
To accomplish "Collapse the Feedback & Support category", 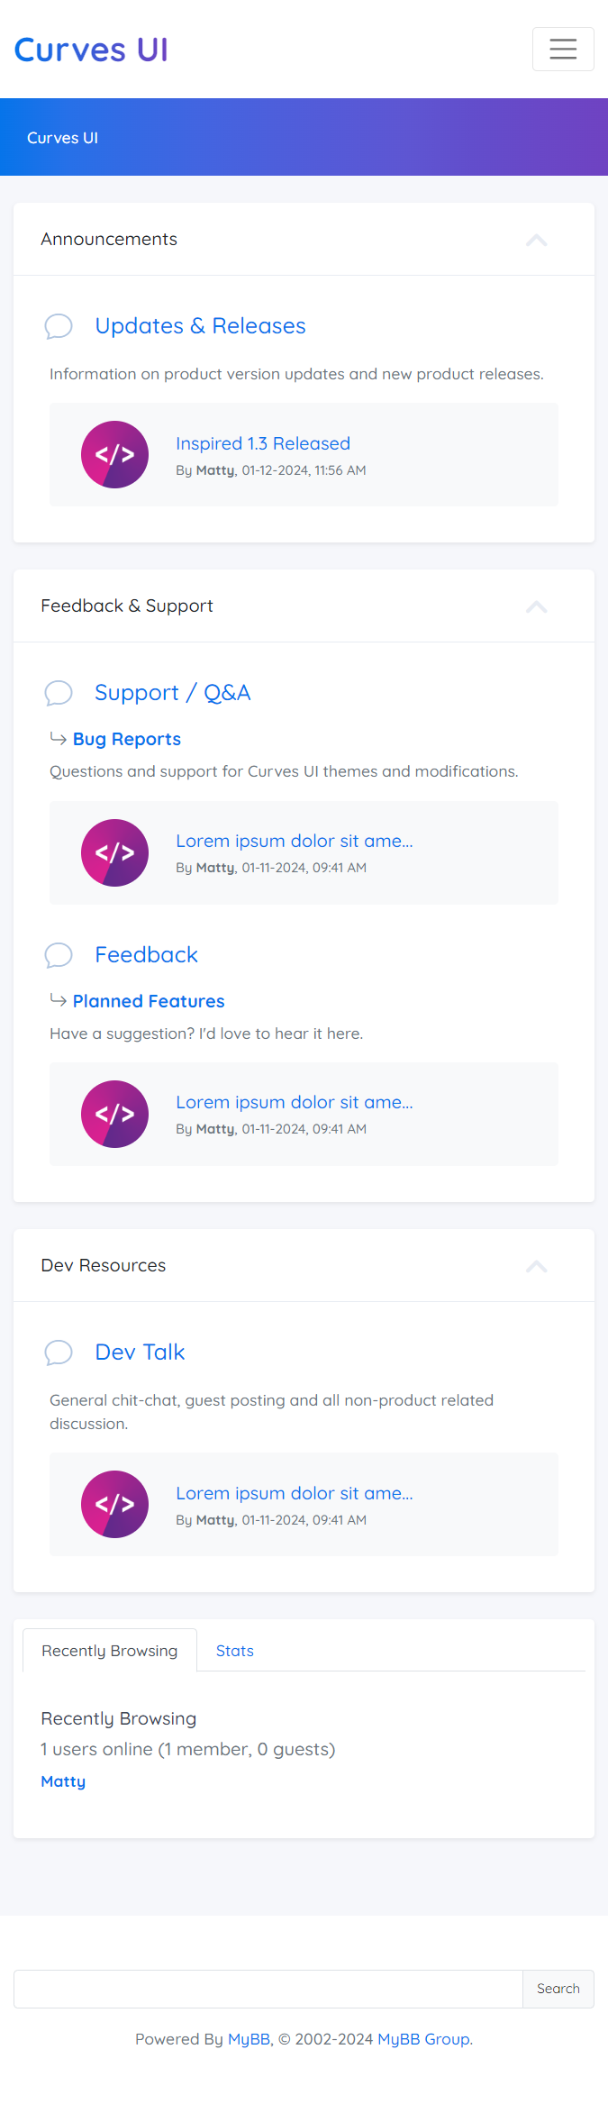I will (536, 606).
